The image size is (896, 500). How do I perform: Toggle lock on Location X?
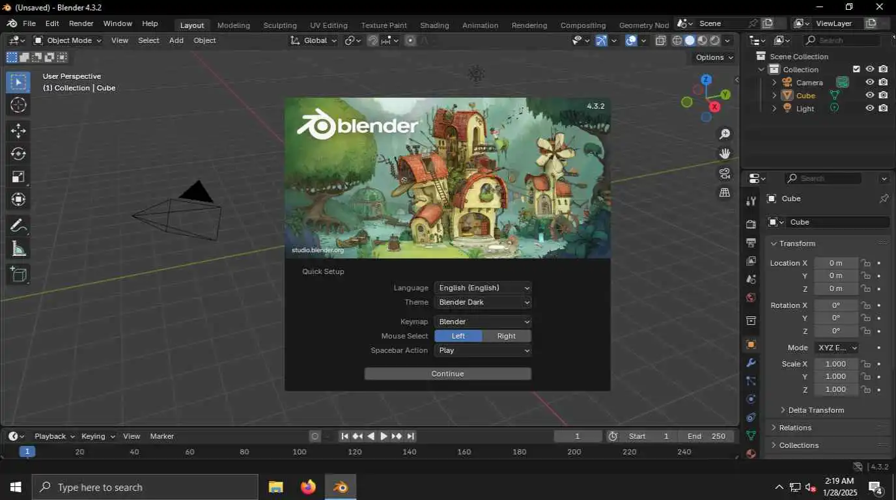866,263
